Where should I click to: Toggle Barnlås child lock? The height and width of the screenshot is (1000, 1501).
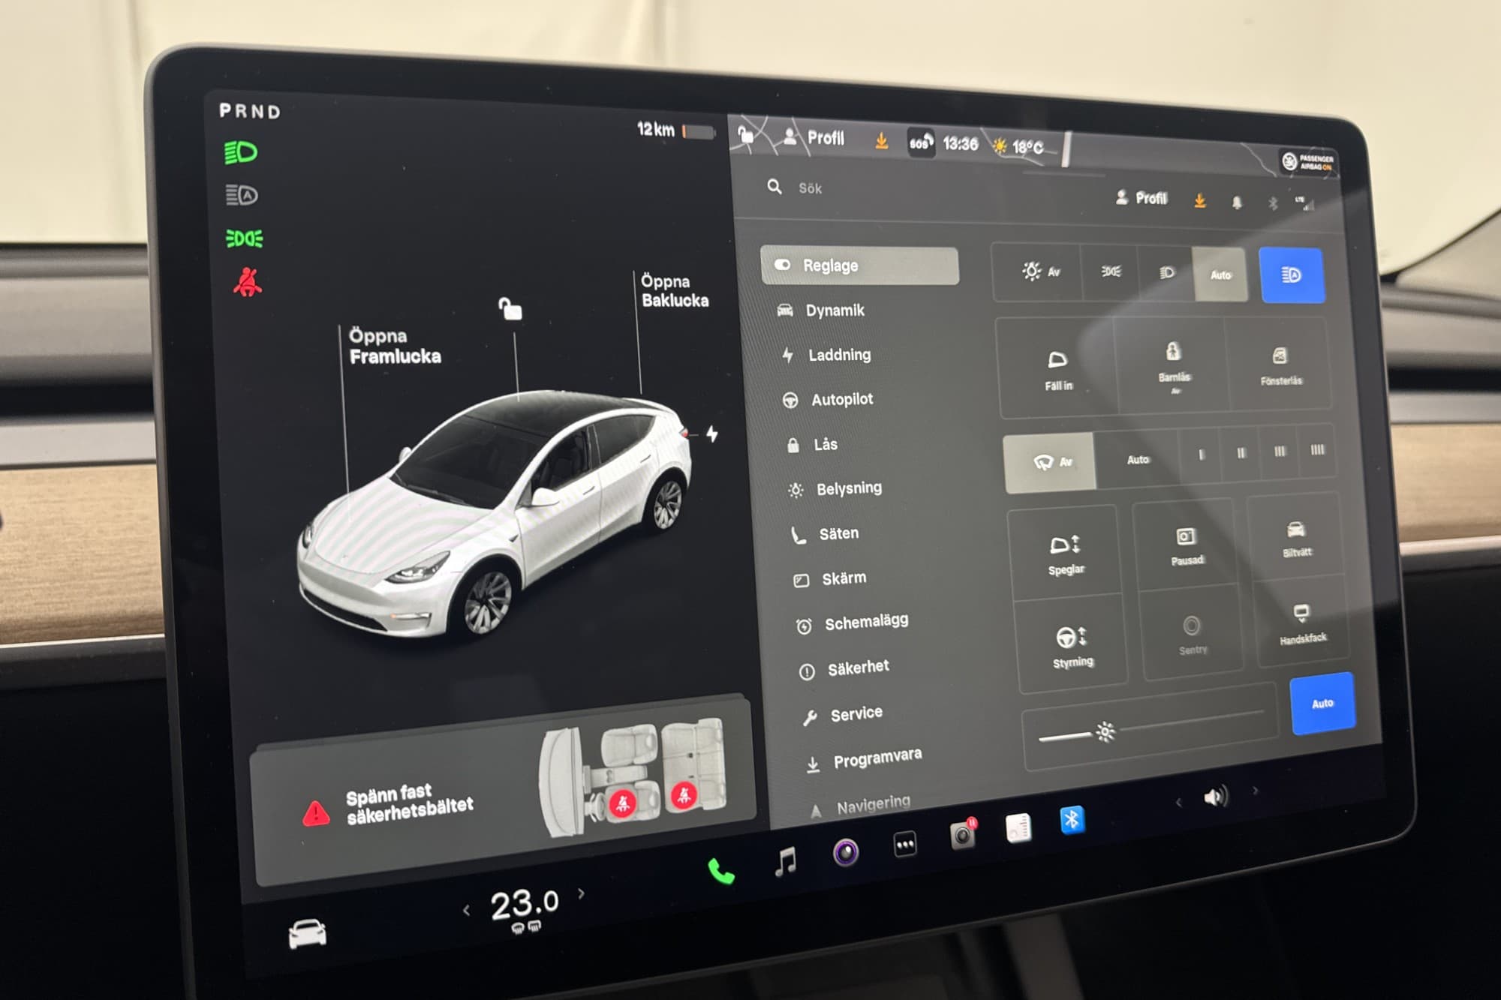[x=1173, y=364]
